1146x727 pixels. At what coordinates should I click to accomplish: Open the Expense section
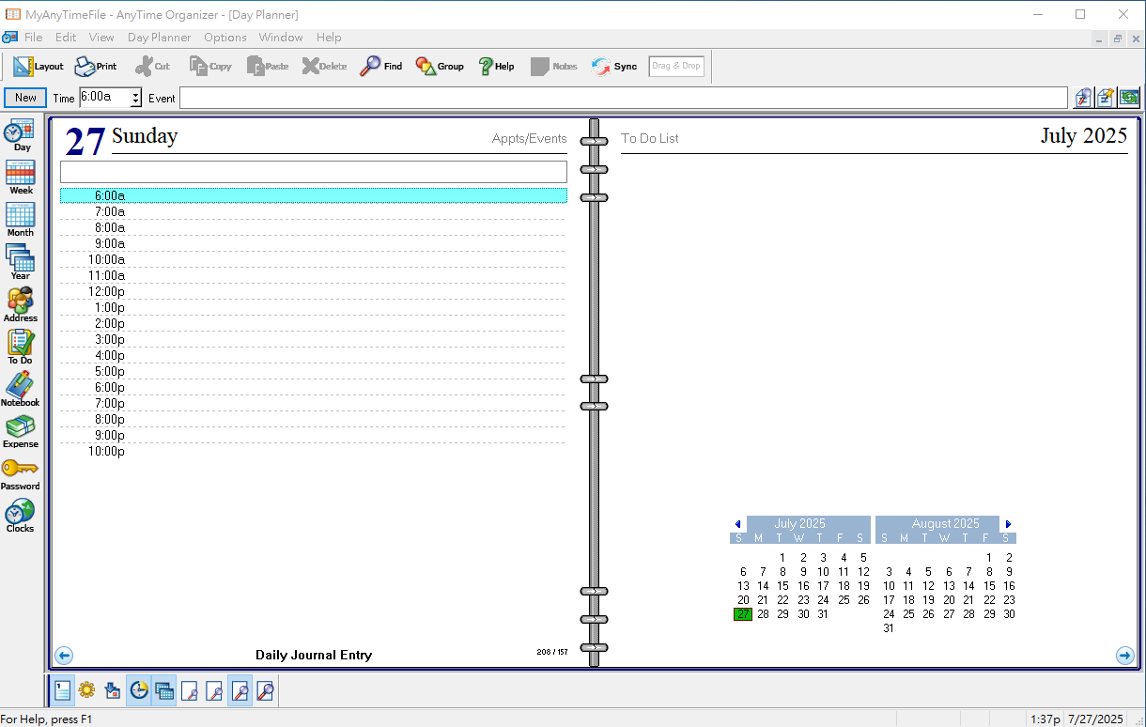21,433
